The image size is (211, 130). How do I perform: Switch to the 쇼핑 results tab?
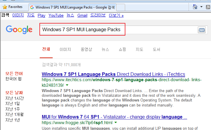point(122,49)
